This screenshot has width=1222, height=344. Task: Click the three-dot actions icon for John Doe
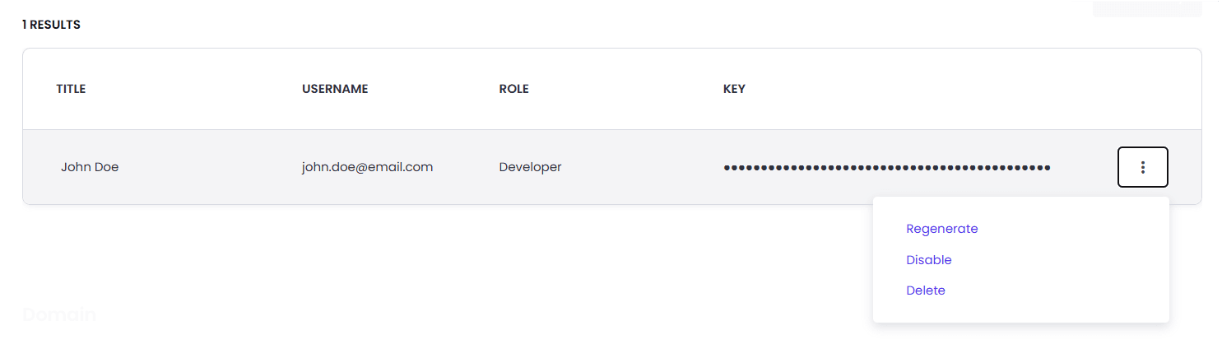[x=1142, y=167]
